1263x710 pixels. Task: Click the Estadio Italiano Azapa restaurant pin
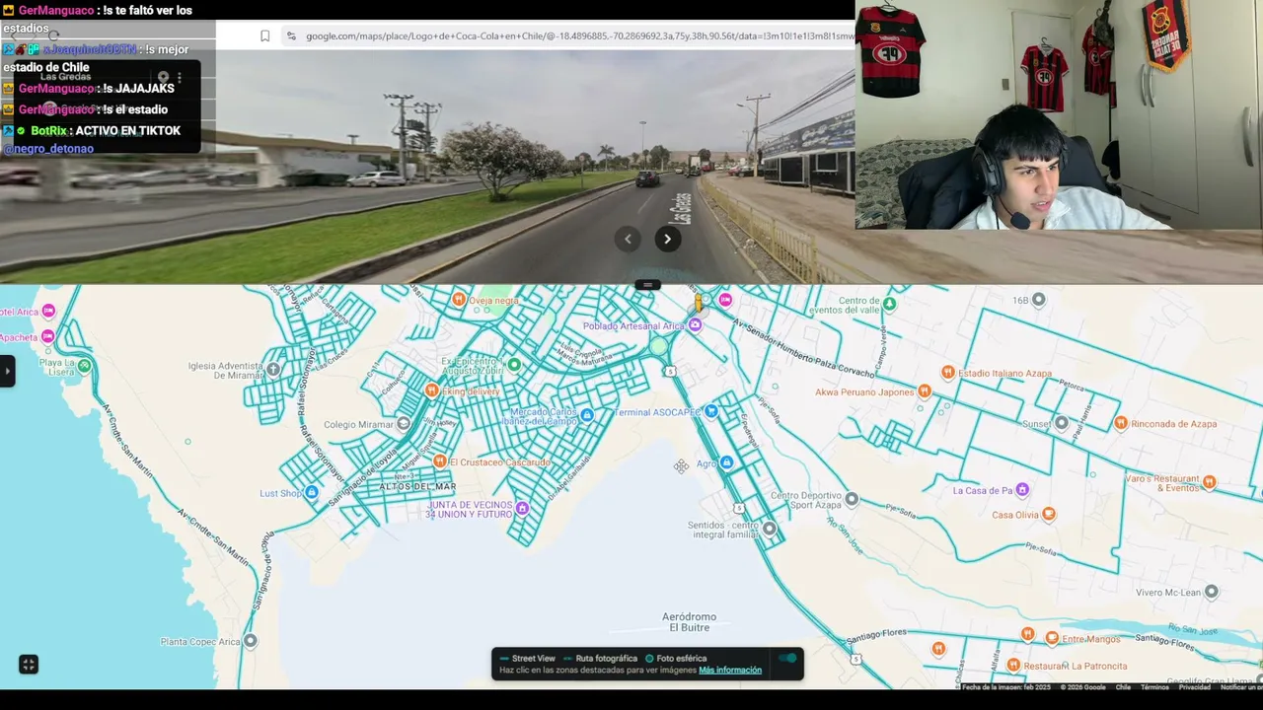pyautogui.click(x=947, y=373)
